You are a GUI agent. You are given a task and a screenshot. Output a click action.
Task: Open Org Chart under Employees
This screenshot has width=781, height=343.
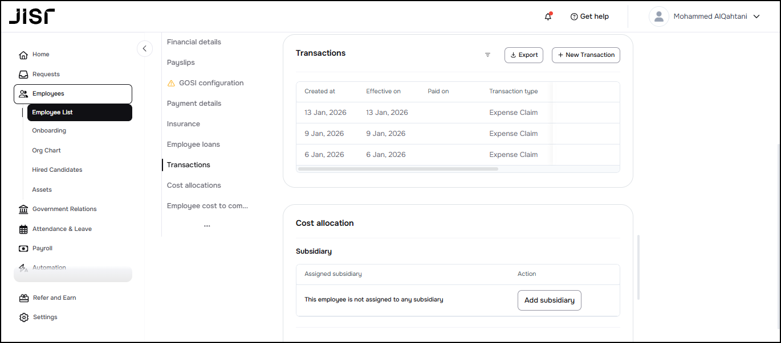[46, 151]
